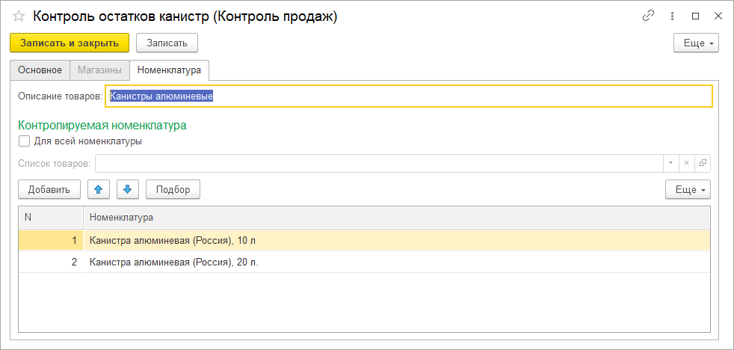The width and height of the screenshot is (734, 350).
Task: Expand the Список товаров dropdown arrow
Action: 671,163
